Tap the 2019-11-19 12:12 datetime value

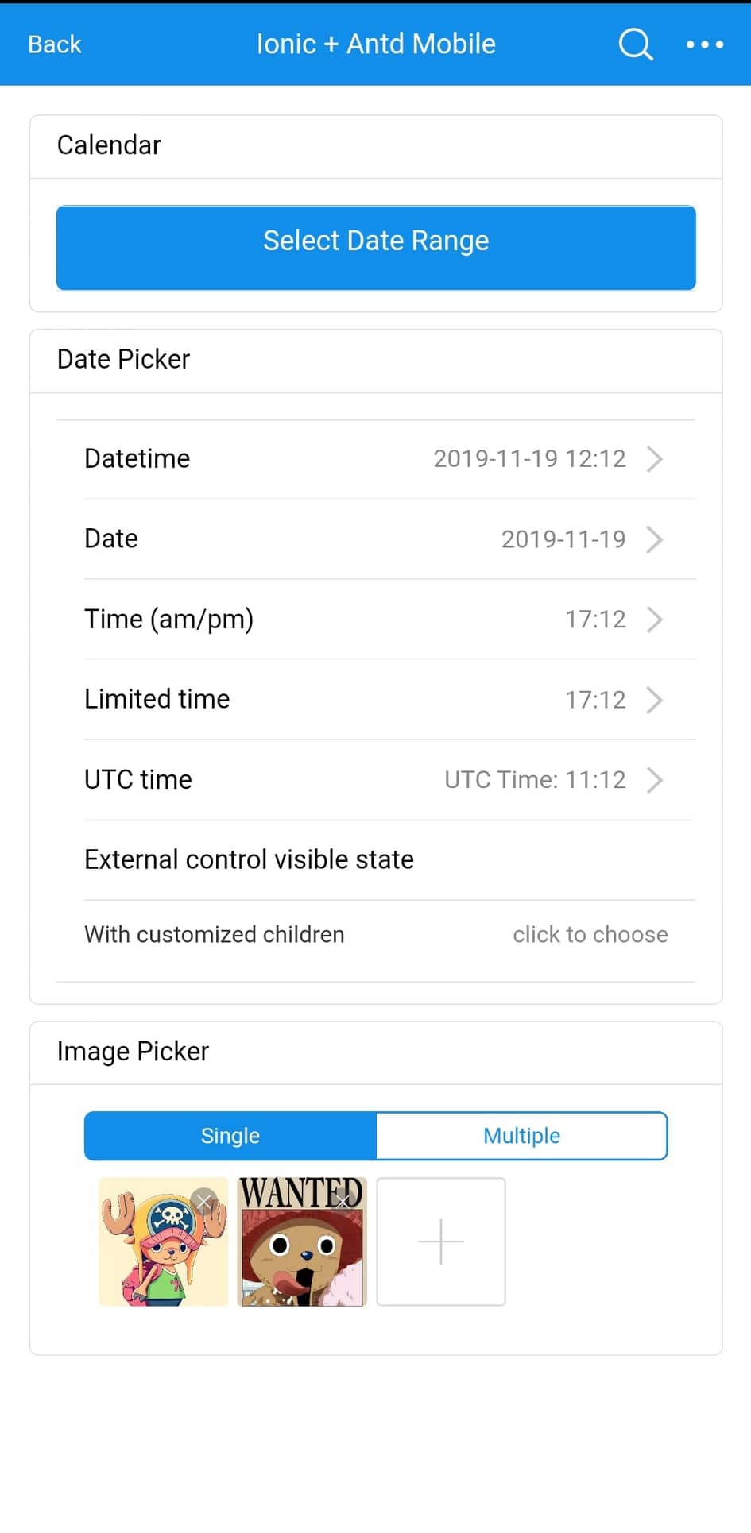pos(529,459)
